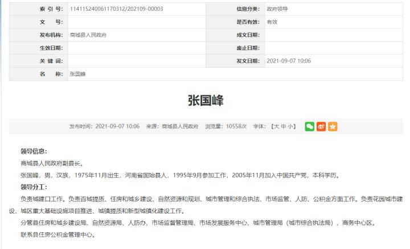The height and width of the screenshot is (249, 410).
Task: Click the 索引号 label cell
Action: pyautogui.click(x=39, y=9)
